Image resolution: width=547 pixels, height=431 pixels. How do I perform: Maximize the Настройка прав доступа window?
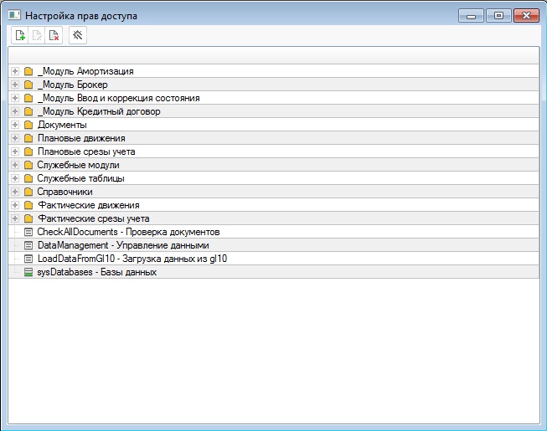(498, 15)
